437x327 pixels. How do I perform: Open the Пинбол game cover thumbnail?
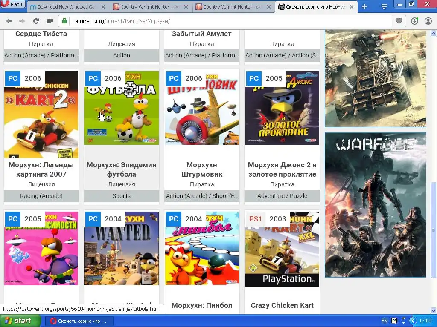[x=202, y=248]
